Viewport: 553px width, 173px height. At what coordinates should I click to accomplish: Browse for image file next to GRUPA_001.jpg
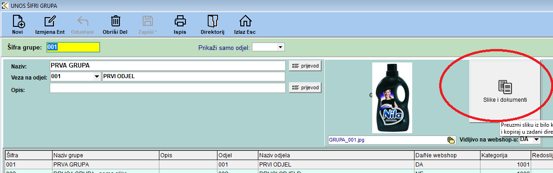pos(450,140)
